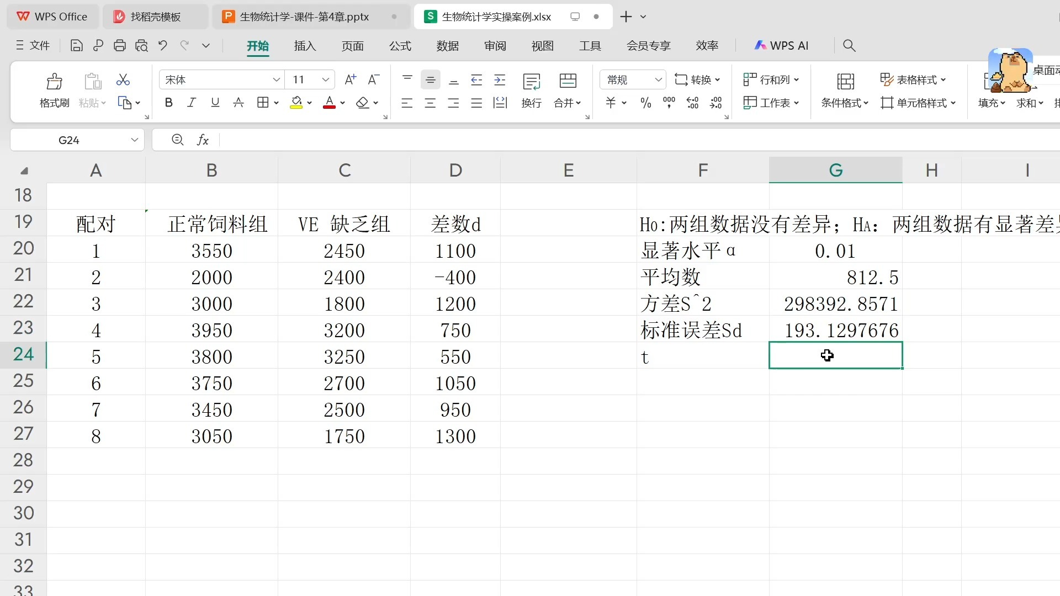Apply thousands separator format

click(x=669, y=103)
